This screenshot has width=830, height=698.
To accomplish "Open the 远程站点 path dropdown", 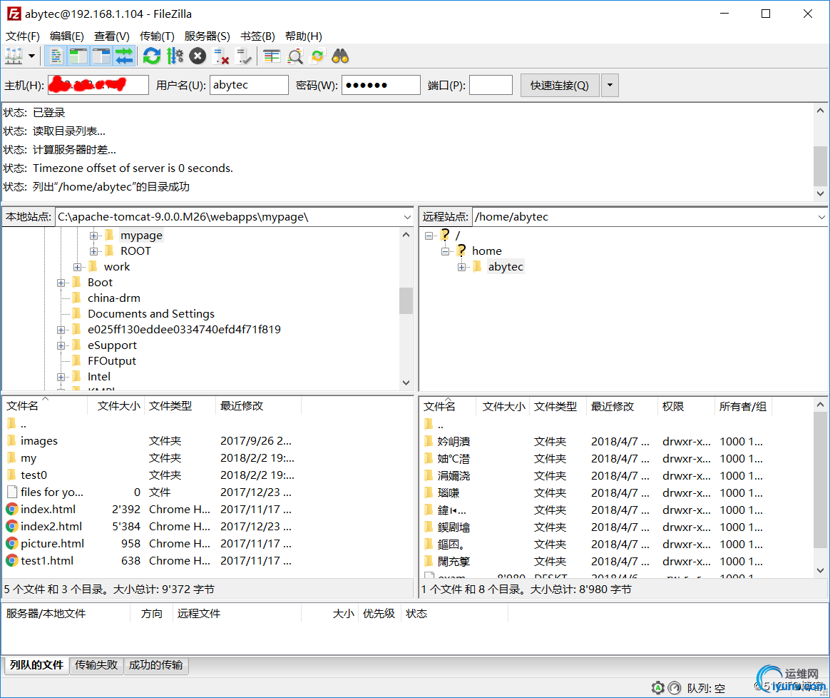I will click(821, 217).
